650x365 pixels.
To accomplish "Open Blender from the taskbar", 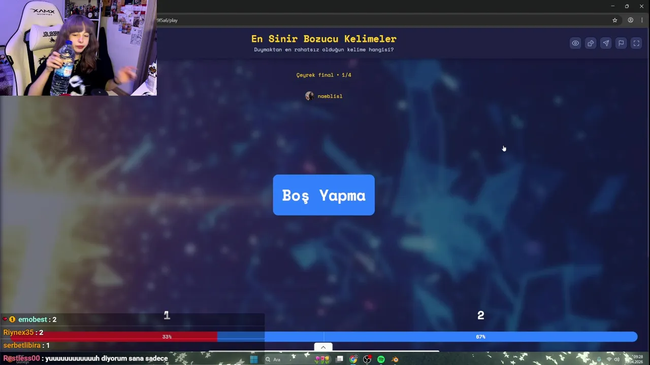I will (395, 359).
